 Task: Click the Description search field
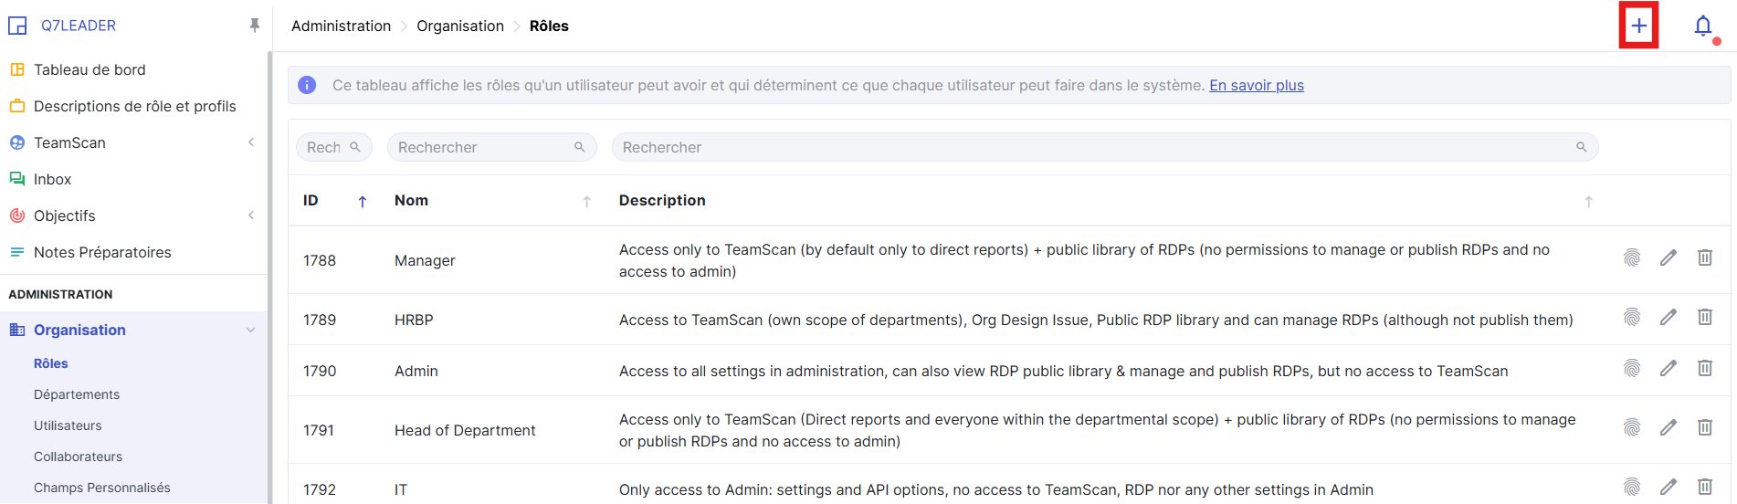(x=1096, y=148)
